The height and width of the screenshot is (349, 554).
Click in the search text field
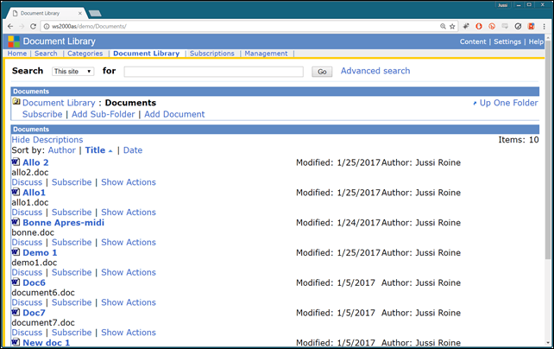(213, 72)
